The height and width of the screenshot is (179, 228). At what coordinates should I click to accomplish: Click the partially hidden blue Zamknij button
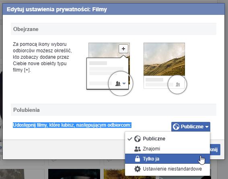click(215, 150)
